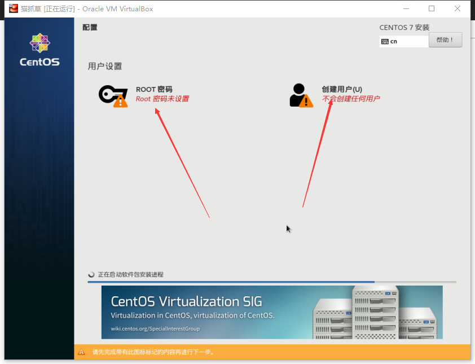The width and height of the screenshot is (475, 364).
Task: Click the orange bar warning message text
Action: tap(153, 352)
